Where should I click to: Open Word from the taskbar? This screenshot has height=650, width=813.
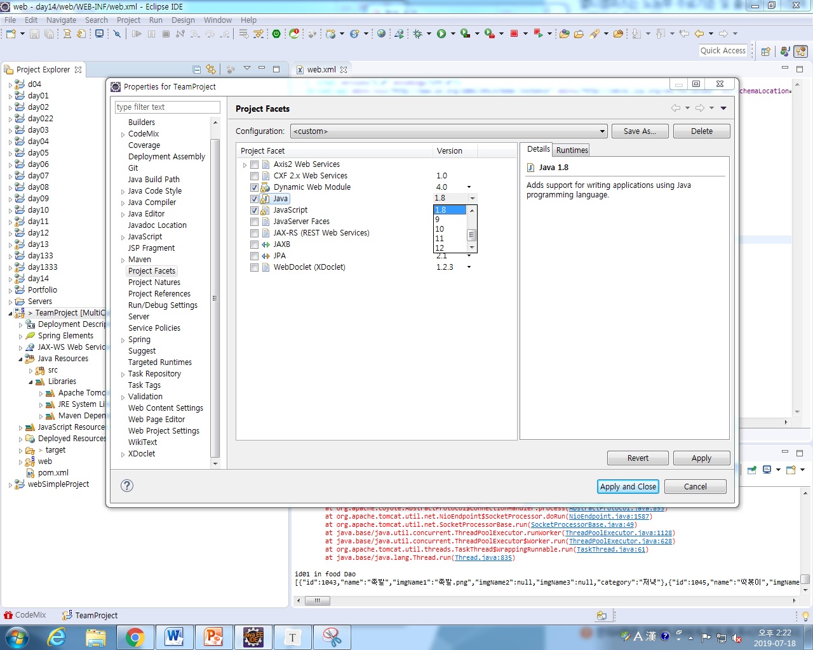coord(174,637)
